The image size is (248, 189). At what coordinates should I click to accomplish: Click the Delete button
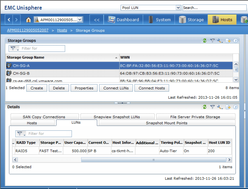point(59,88)
